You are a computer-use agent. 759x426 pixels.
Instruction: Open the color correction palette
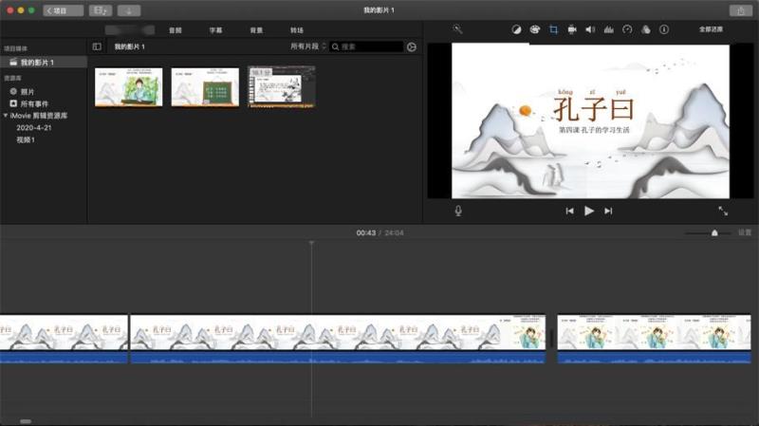[534, 30]
